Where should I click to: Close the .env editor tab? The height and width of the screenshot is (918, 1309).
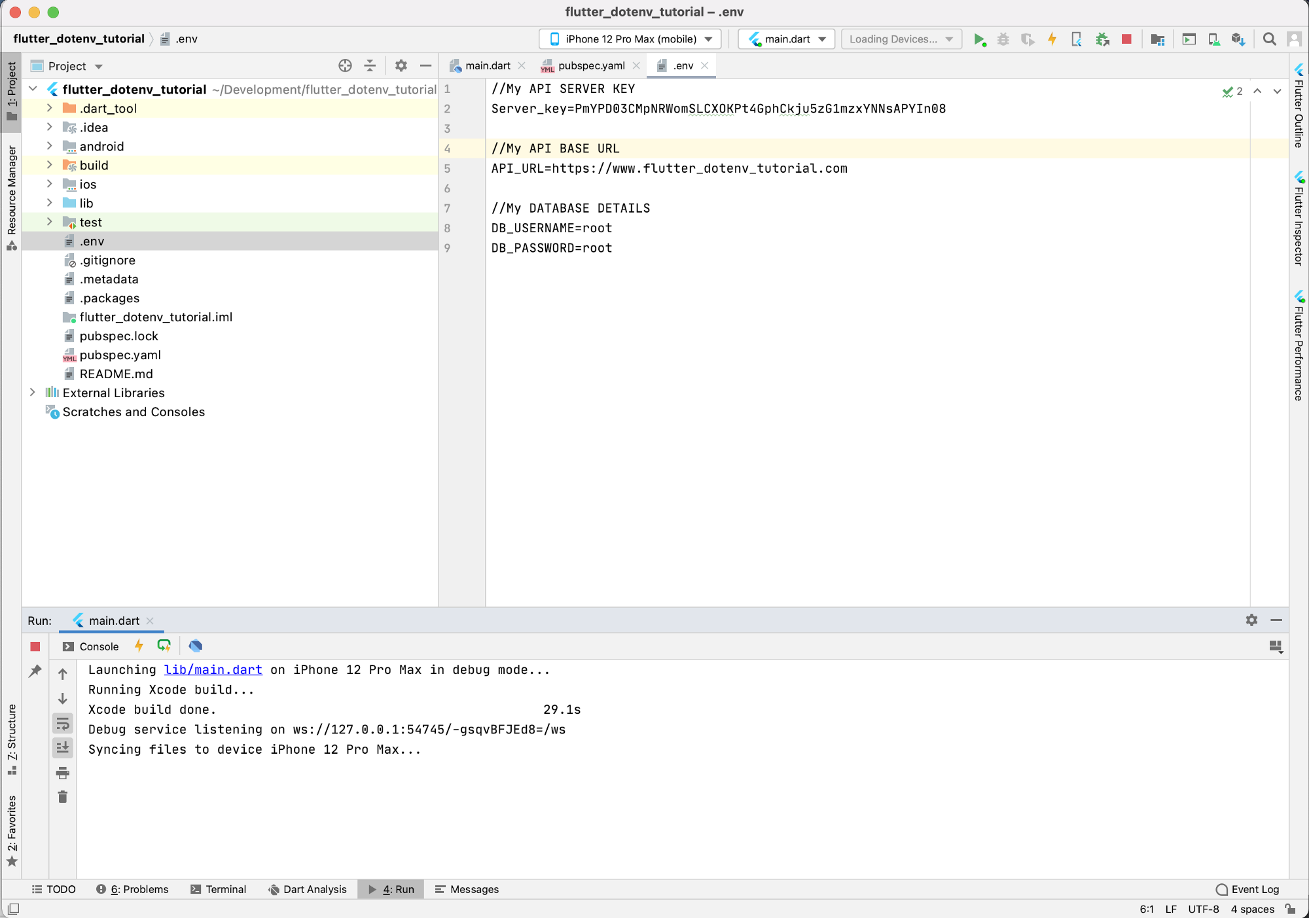(x=704, y=65)
